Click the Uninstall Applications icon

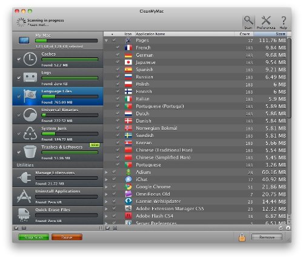pyautogui.click(x=24, y=196)
